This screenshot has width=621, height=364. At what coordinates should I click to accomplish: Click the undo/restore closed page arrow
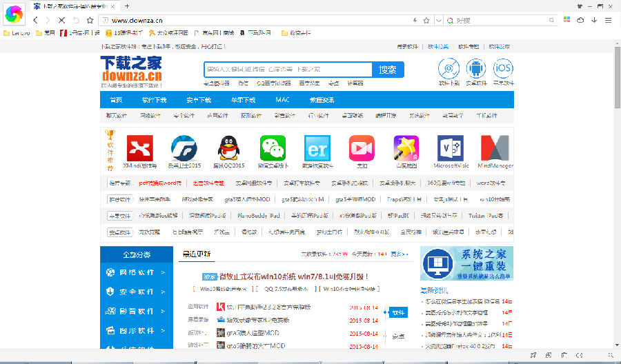(x=76, y=20)
